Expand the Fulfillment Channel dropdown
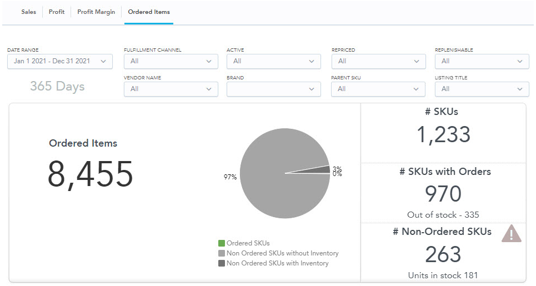 pyautogui.click(x=171, y=62)
